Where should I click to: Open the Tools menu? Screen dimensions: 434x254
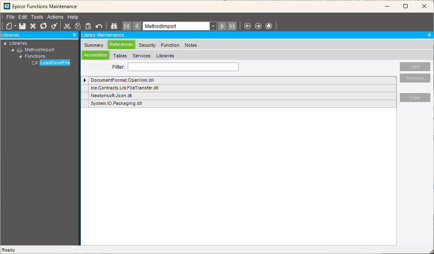tap(37, 17)
